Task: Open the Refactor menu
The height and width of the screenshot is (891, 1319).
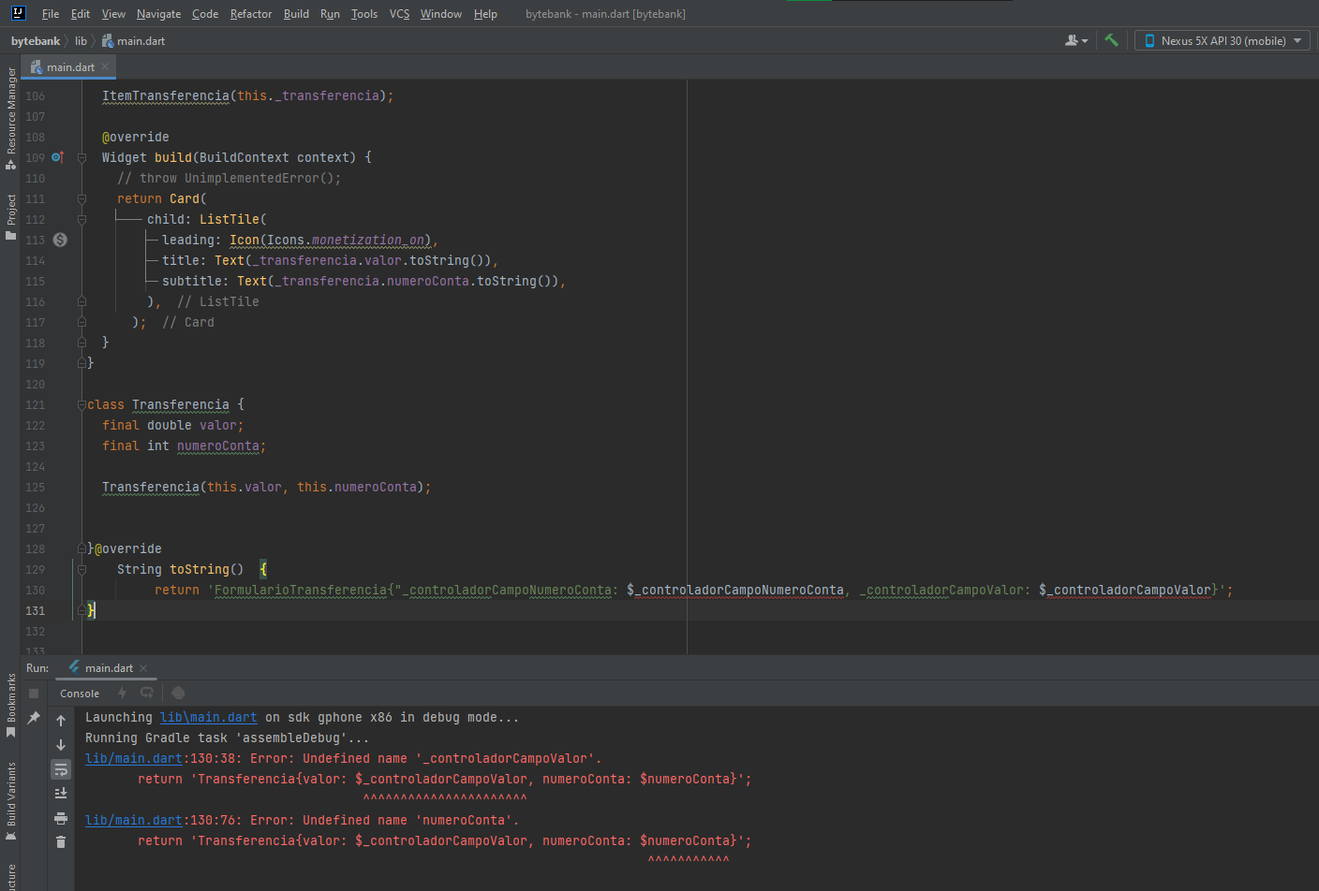Action: click(251, 14)
